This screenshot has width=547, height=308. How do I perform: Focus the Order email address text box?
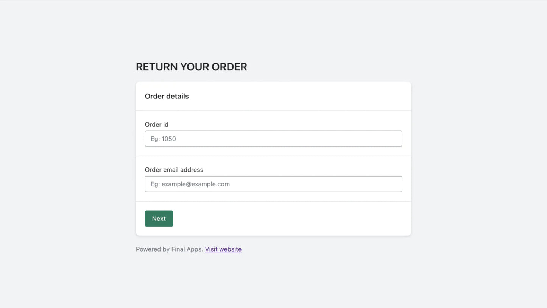[273, 184]
